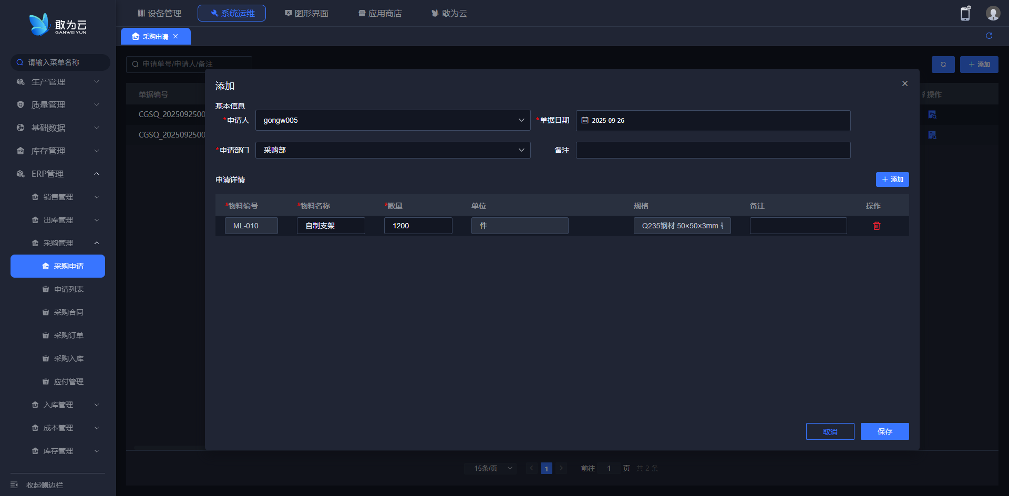
Task: Click the 取消 button
Action: [830, 431]
